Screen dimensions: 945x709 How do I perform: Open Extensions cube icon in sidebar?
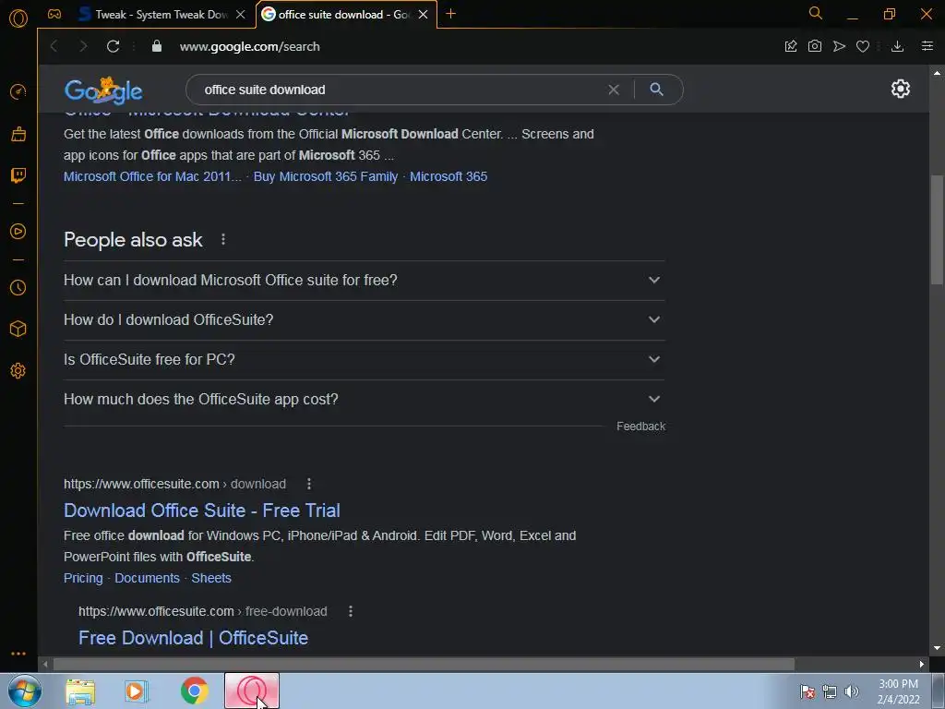18,329
